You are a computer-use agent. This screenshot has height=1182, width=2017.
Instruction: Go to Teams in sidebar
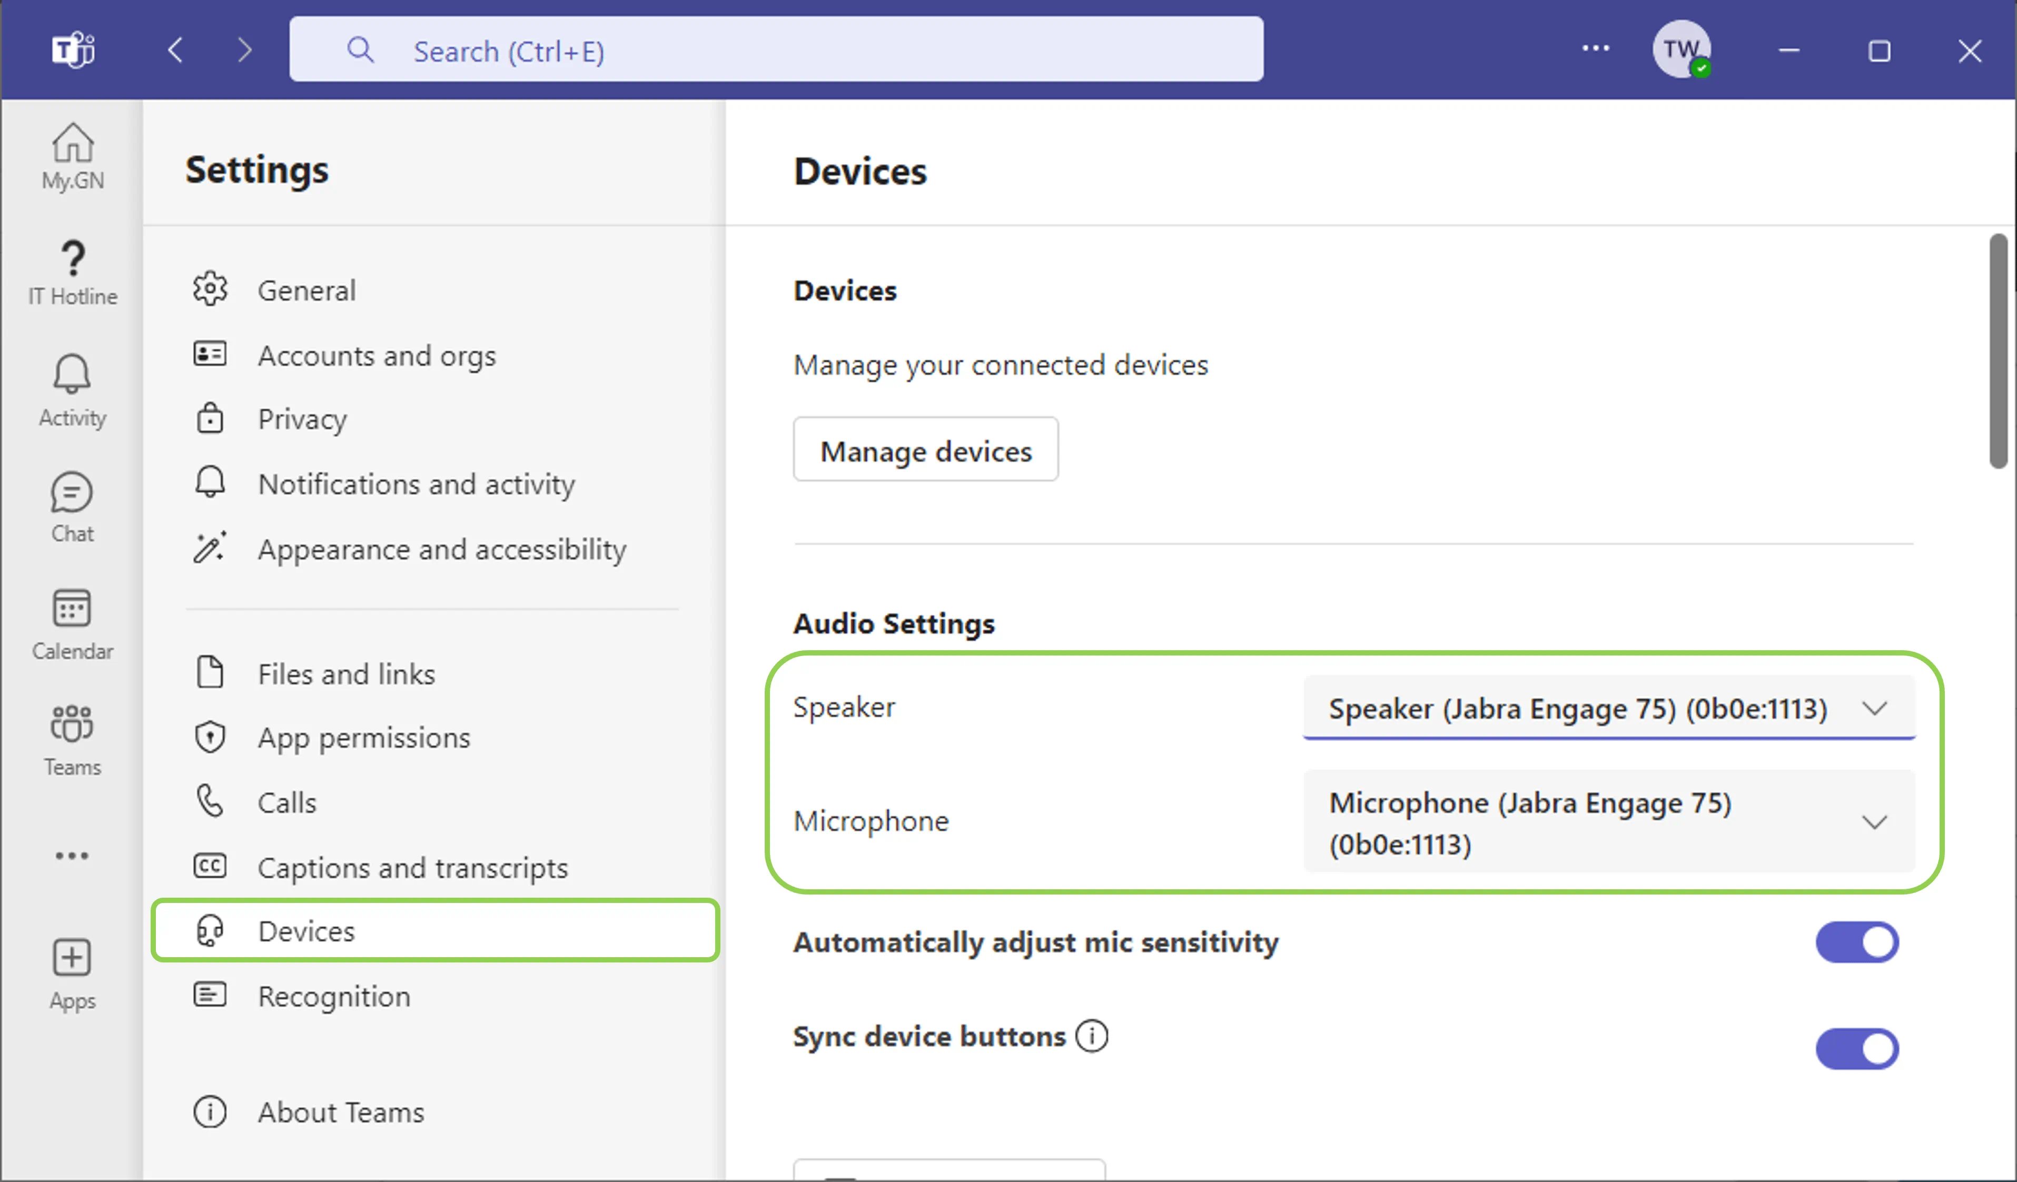72,740
